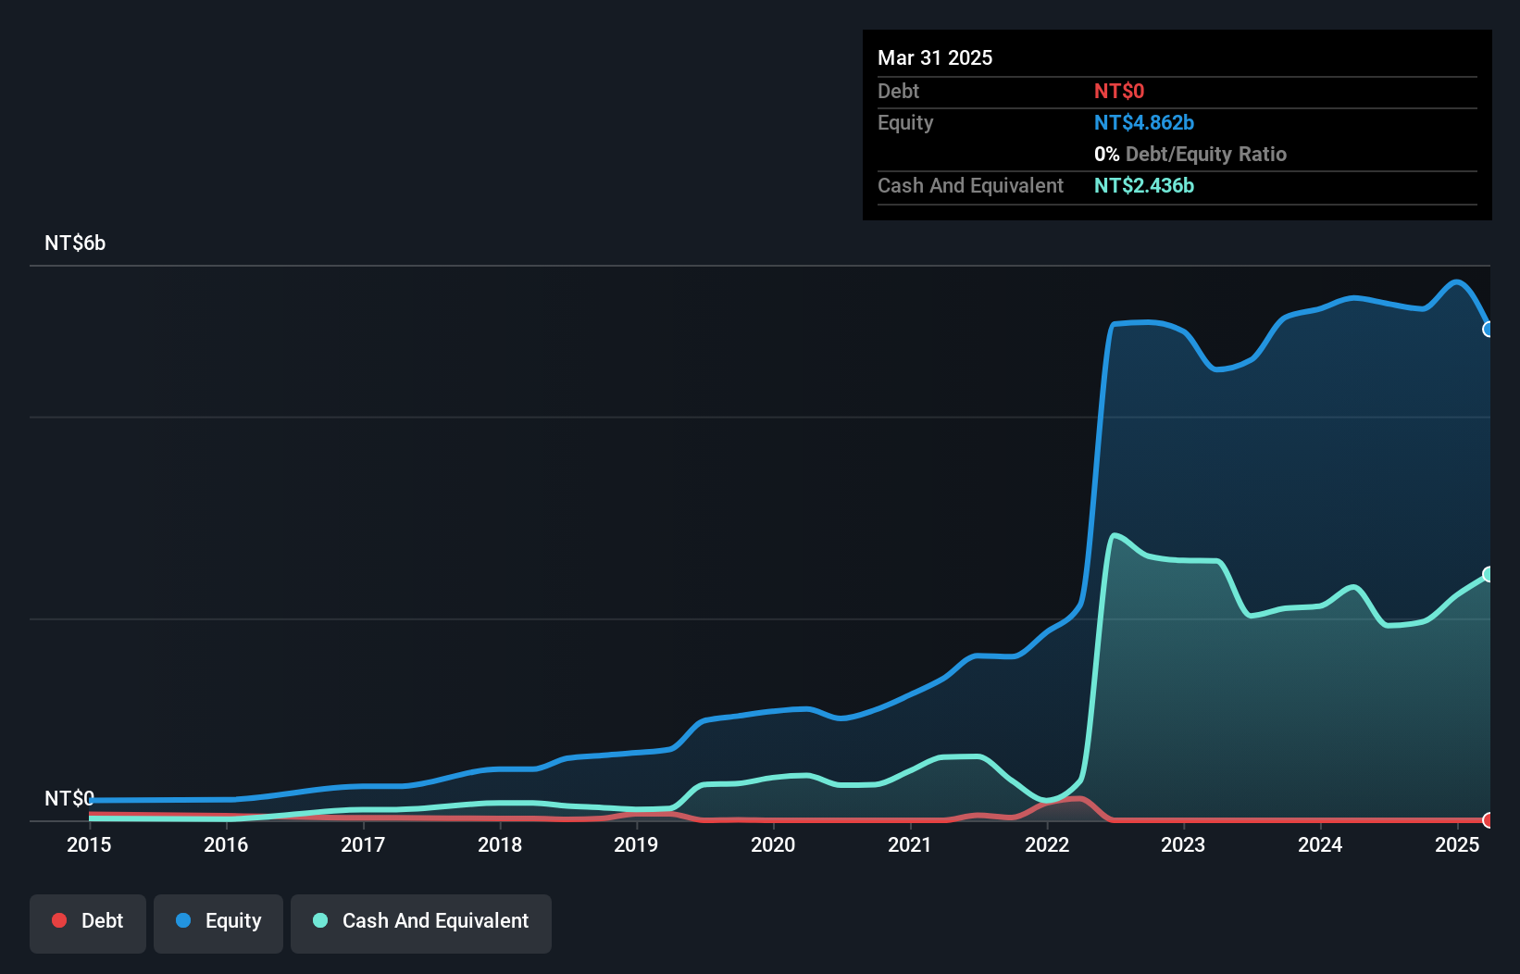Toggle the Equity series legend button
1520x974 pixels.
218,923
